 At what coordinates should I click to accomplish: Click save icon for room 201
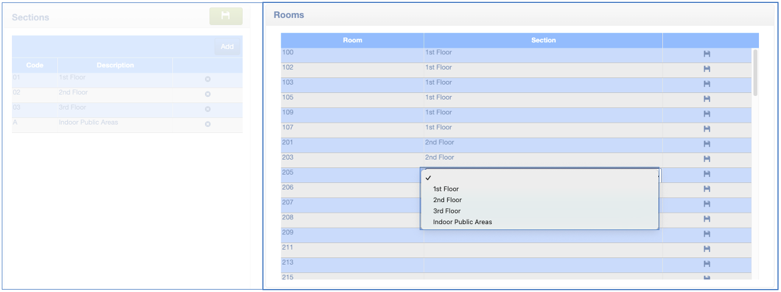tap(706, 144)
